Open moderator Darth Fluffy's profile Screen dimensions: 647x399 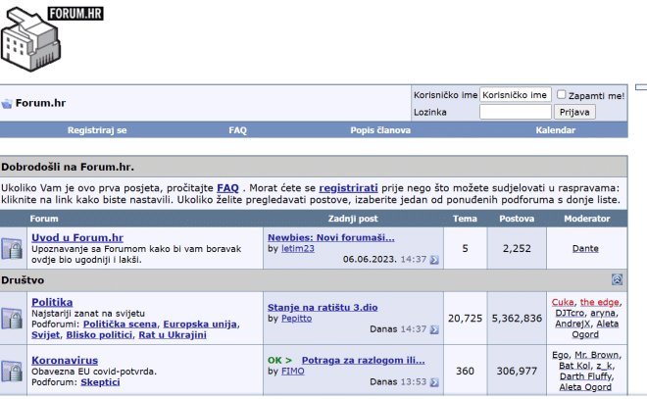[x=586, y=376]
